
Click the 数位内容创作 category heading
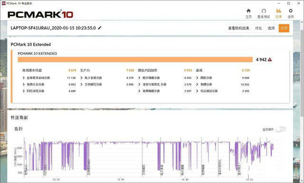(x=148, y=70)
